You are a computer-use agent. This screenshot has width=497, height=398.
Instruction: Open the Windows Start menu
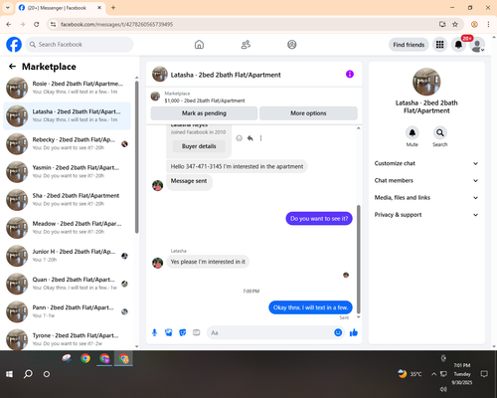(9, 374)
